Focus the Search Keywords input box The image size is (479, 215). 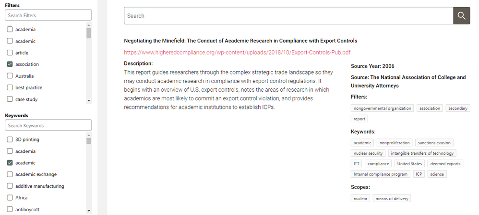point(48,126)
